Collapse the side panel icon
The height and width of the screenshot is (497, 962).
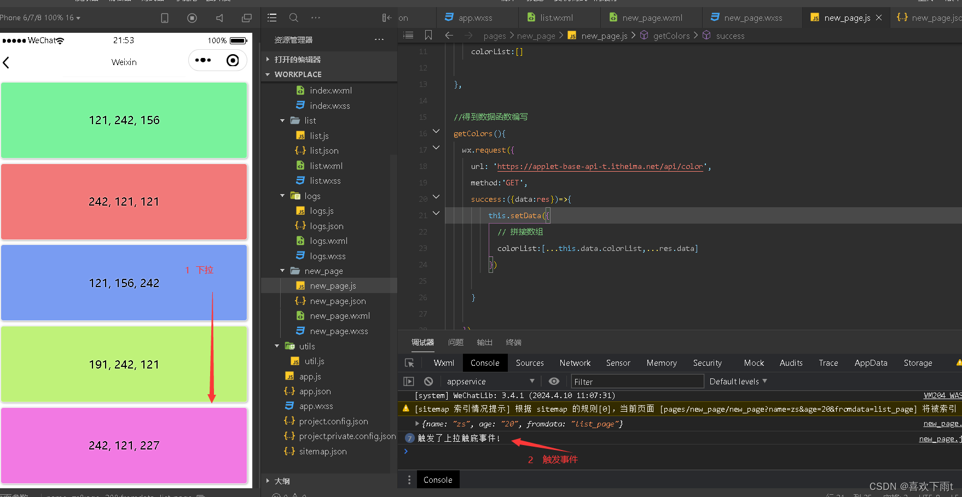click(387, 17)
